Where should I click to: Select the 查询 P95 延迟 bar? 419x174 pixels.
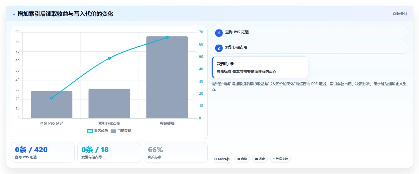point(51,105)
